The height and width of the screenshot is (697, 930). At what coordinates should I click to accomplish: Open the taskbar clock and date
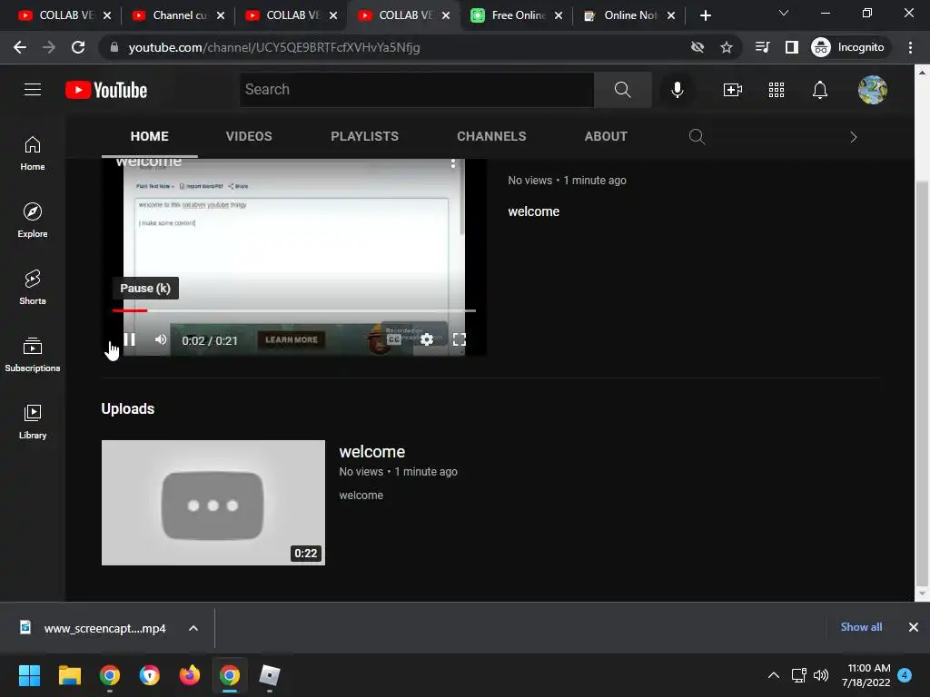click(866, 675)
